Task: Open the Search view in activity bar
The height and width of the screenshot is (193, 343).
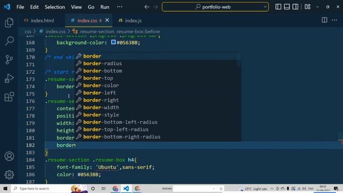Action: coord(9,41)
